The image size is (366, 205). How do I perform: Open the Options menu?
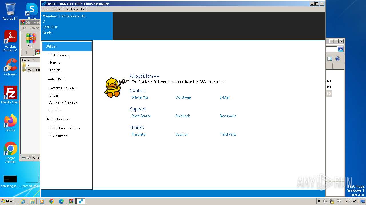[73, 9]
